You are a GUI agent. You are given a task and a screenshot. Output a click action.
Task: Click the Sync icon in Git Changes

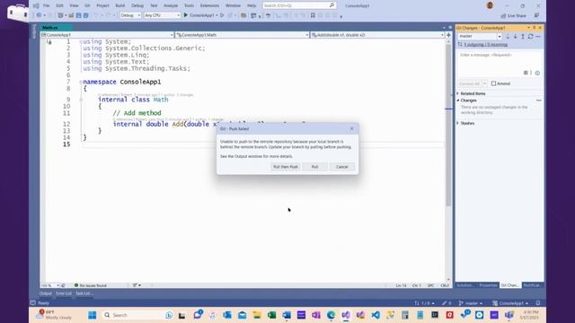click(x=530, y=36)
